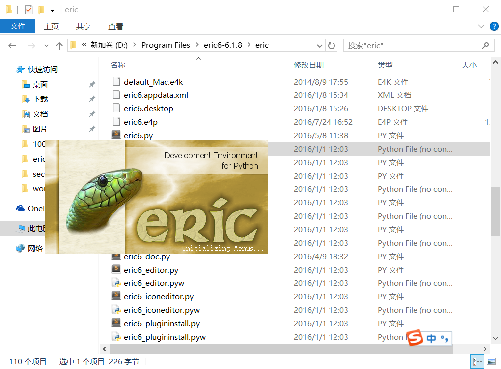Select Program Files in the breadcrumb path
The image size is (501, 369).
click(166, 45)
